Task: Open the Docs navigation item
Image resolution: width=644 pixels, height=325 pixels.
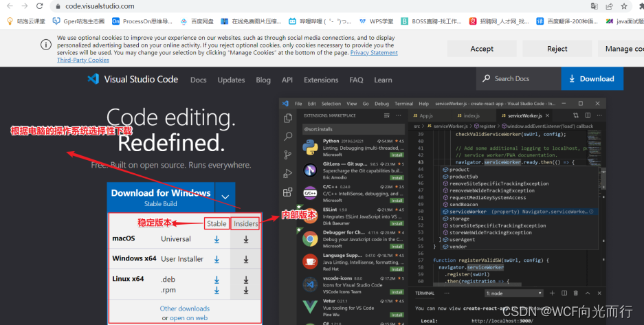Action: (199, 80)
